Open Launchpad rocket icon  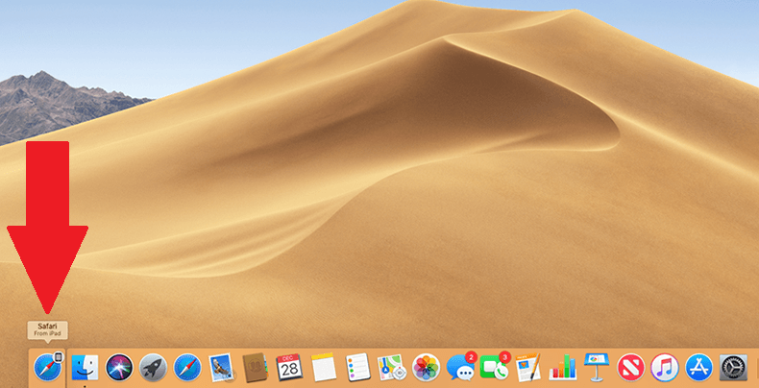pos(154,368)
